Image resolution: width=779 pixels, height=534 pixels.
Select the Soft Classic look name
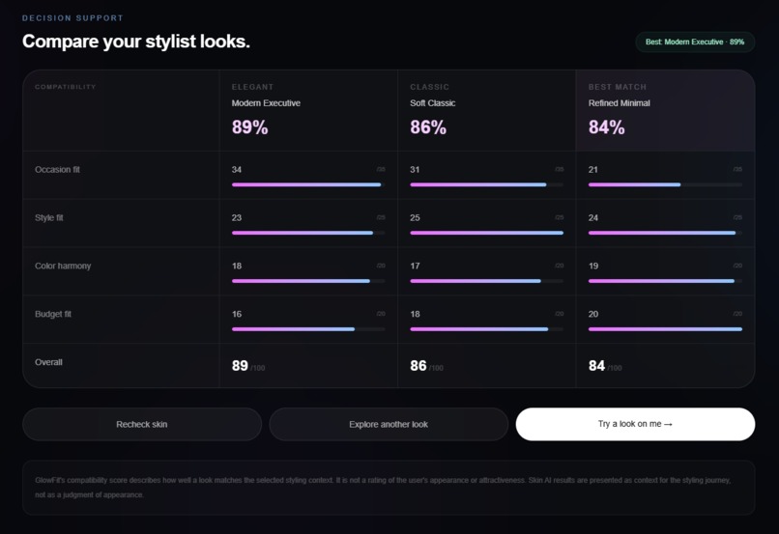433,103
